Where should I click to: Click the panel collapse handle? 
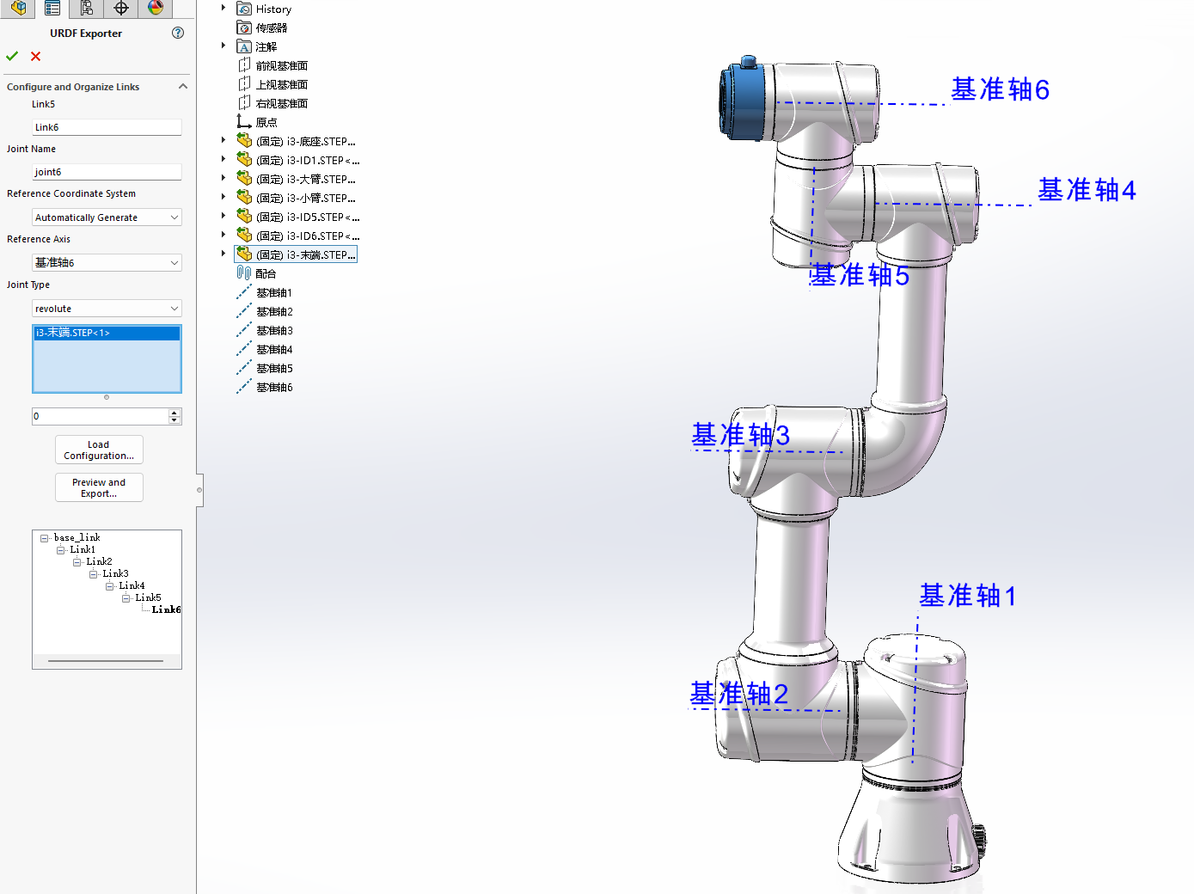tap(199, 490)
